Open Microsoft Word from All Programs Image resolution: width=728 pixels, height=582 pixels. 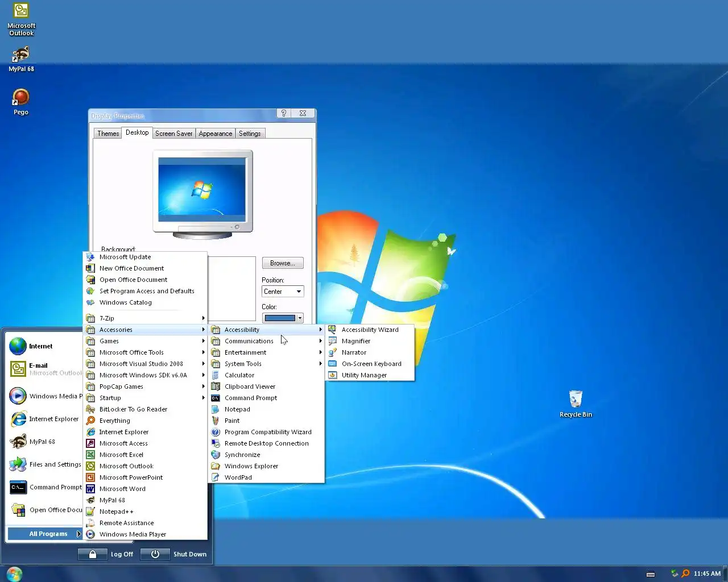coord(145,489)
